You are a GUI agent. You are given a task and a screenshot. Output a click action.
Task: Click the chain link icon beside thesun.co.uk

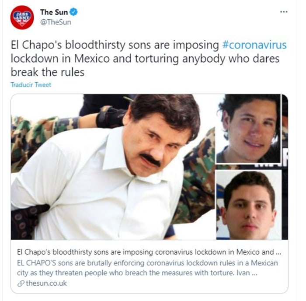click(21, 283)
